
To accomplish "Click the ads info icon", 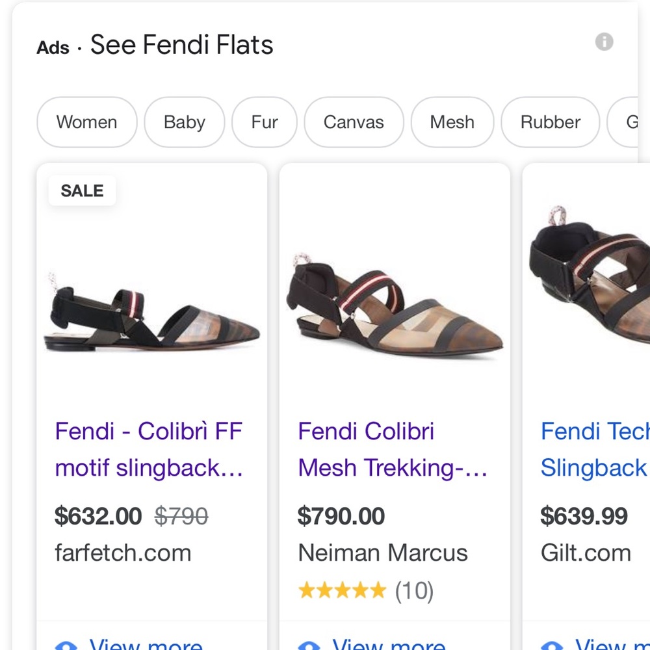I will 604,42.
